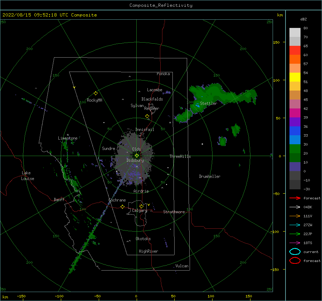
Task: Click the Didsbury label
Action: pyautogui.click(x=135, y=160)
